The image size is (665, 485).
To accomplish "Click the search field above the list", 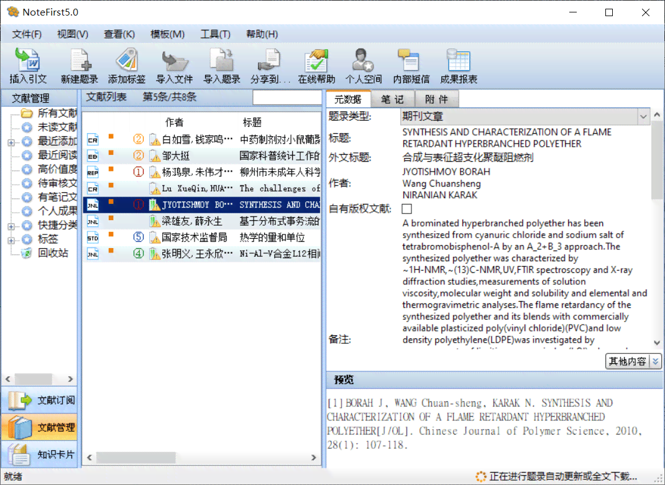I will (287, 97).
